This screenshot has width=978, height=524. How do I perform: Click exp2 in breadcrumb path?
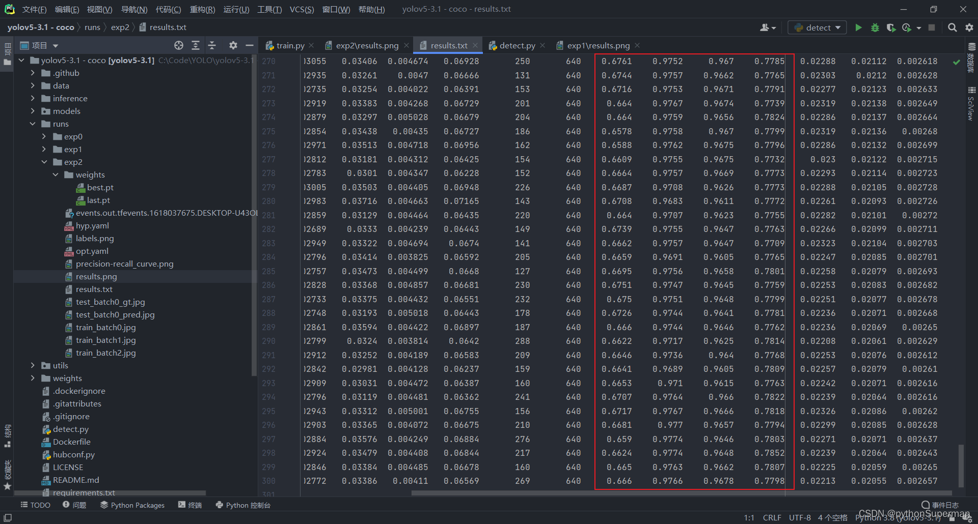tap(120, 27)
